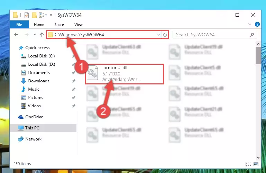Image resolution: width=266 pixels, height=173 pixels.
Task: Switch to Large icons view in status bar
Action: click(256, 164)
